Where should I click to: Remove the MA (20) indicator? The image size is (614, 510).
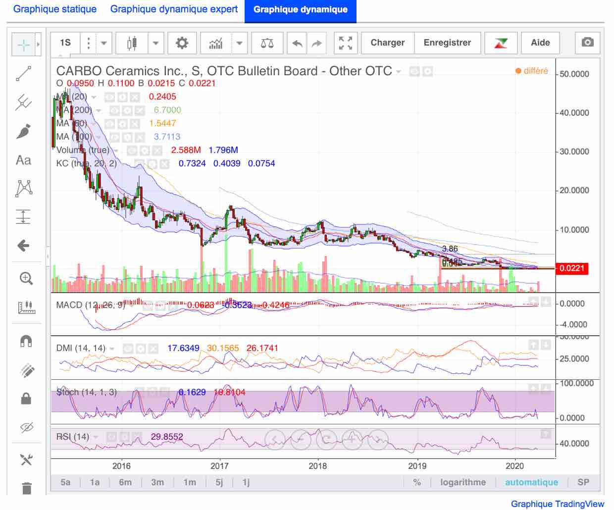[x=135, y=97]
